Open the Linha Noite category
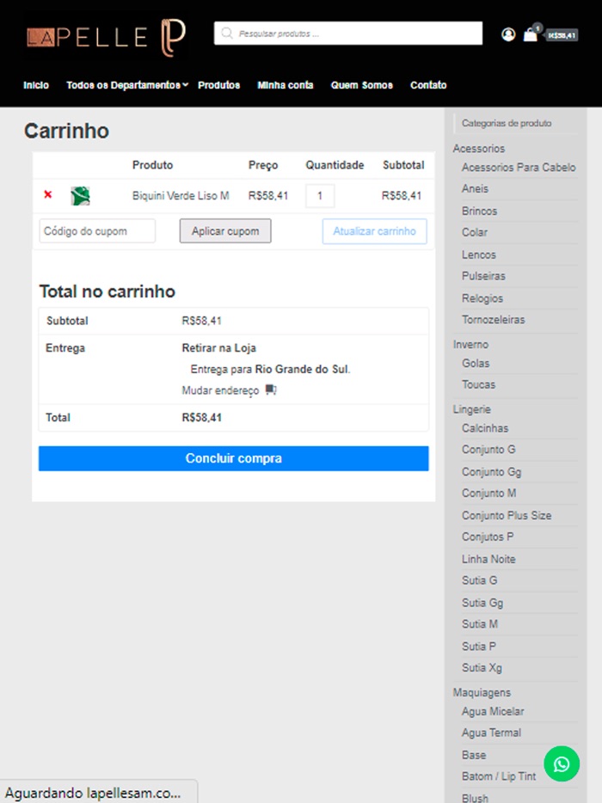Viewport: 602px width, 803px height. (x=488, y=559)
